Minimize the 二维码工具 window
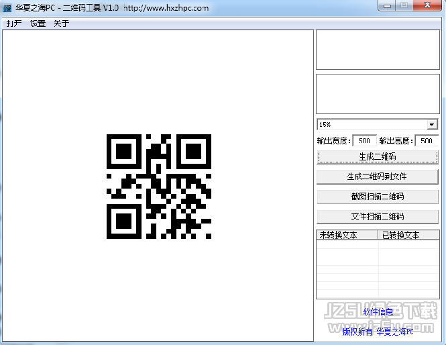Image resolution: width=446 pixels, height=345 pixels. (387, 5)
